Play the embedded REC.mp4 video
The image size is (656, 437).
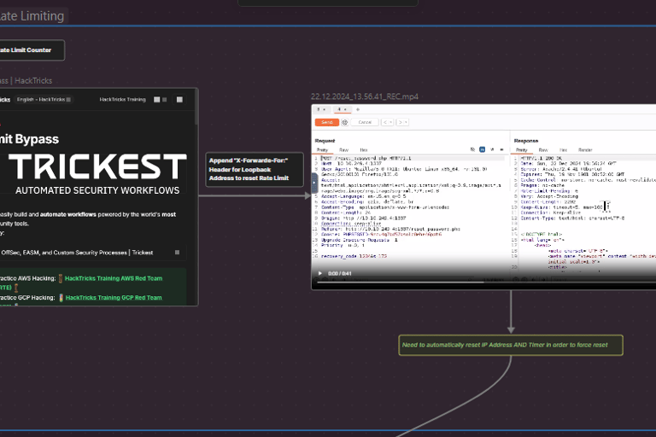pyautogui.click(x=320, y=273)
